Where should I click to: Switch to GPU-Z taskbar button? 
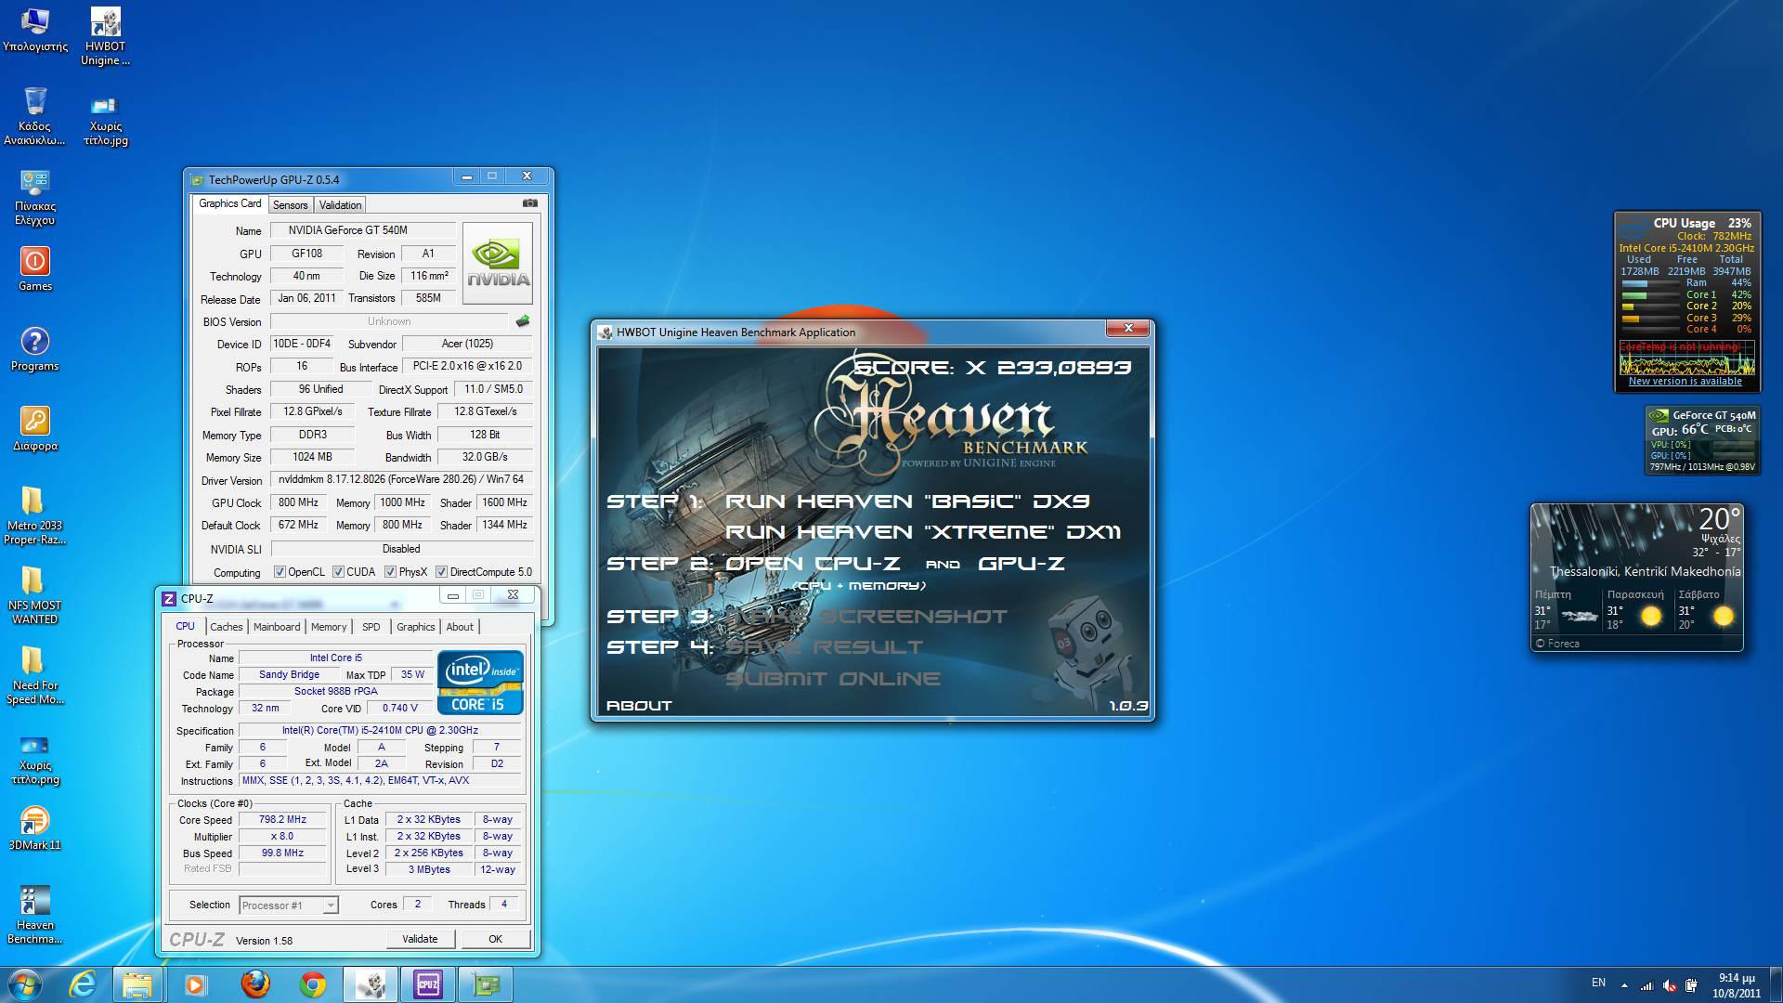(x=486, y=984)
